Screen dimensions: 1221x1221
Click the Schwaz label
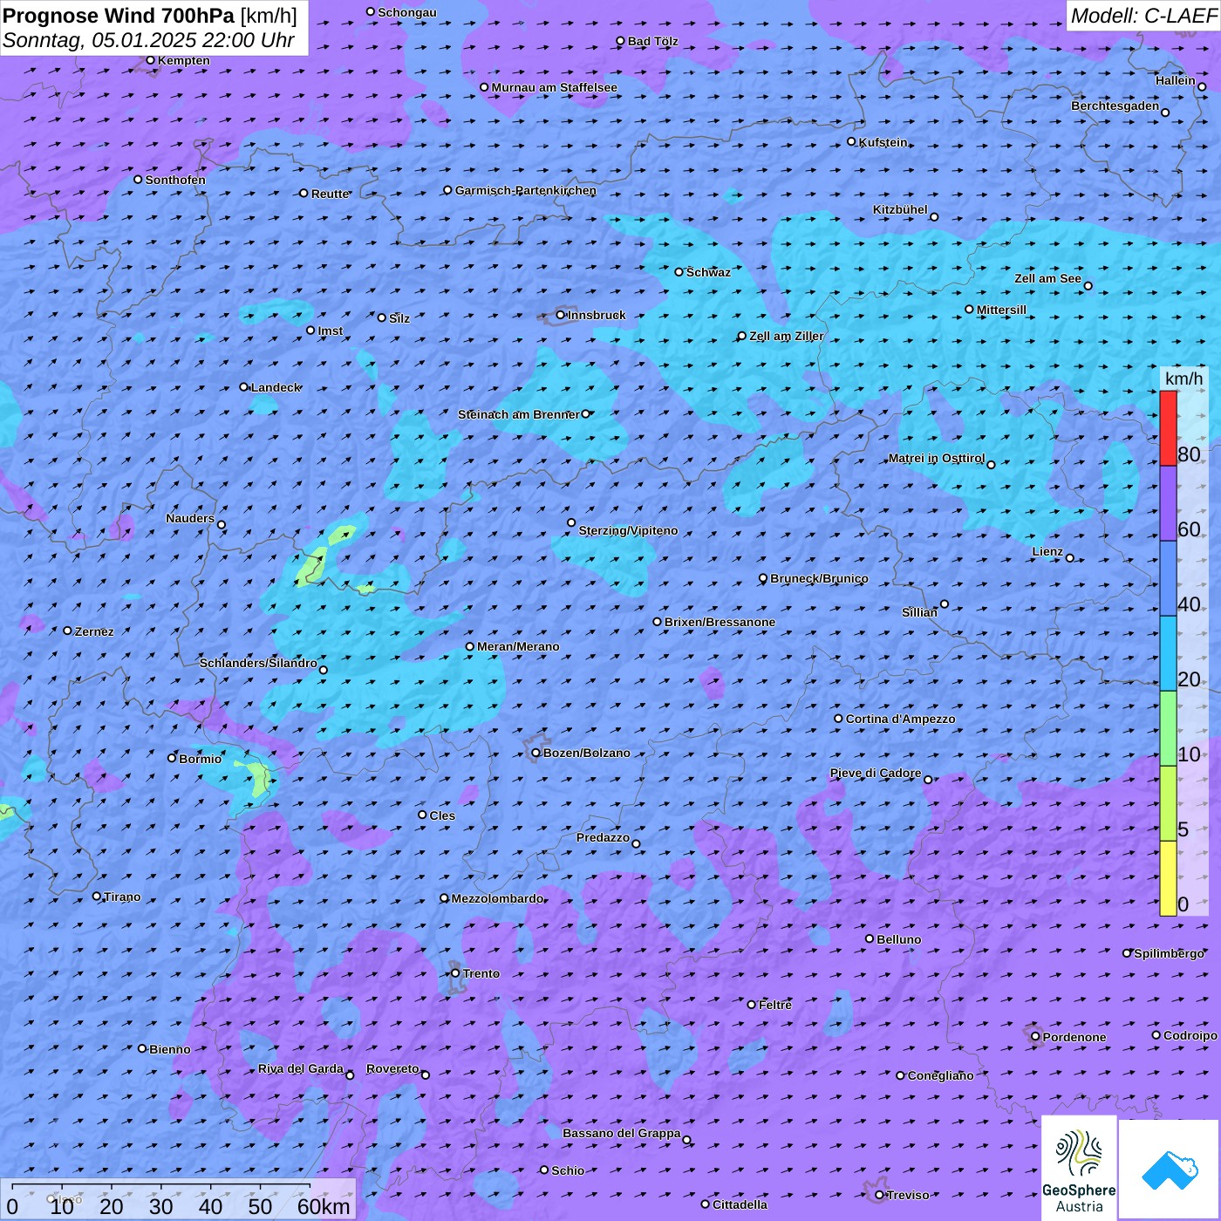tap(708, 272)
